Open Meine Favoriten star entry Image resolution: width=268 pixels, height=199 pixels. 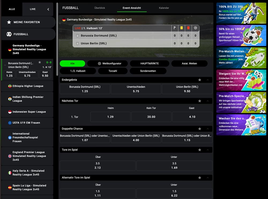[x=28, y=22]
